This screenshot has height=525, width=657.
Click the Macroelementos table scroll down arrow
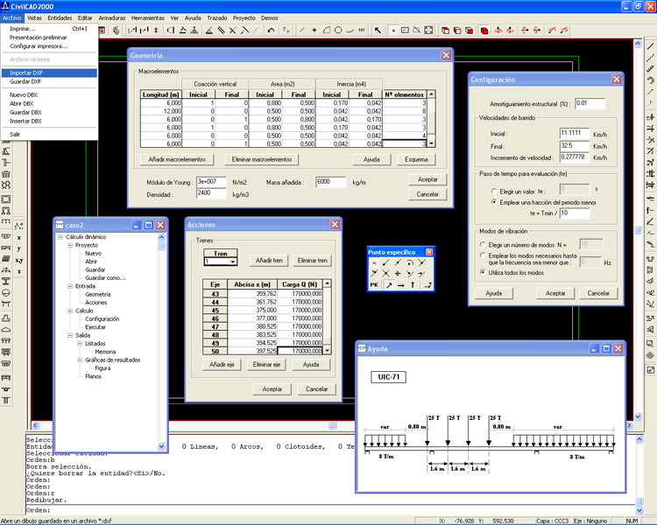pos(431,143)
